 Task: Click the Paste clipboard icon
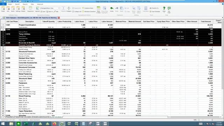coord(121,9)
